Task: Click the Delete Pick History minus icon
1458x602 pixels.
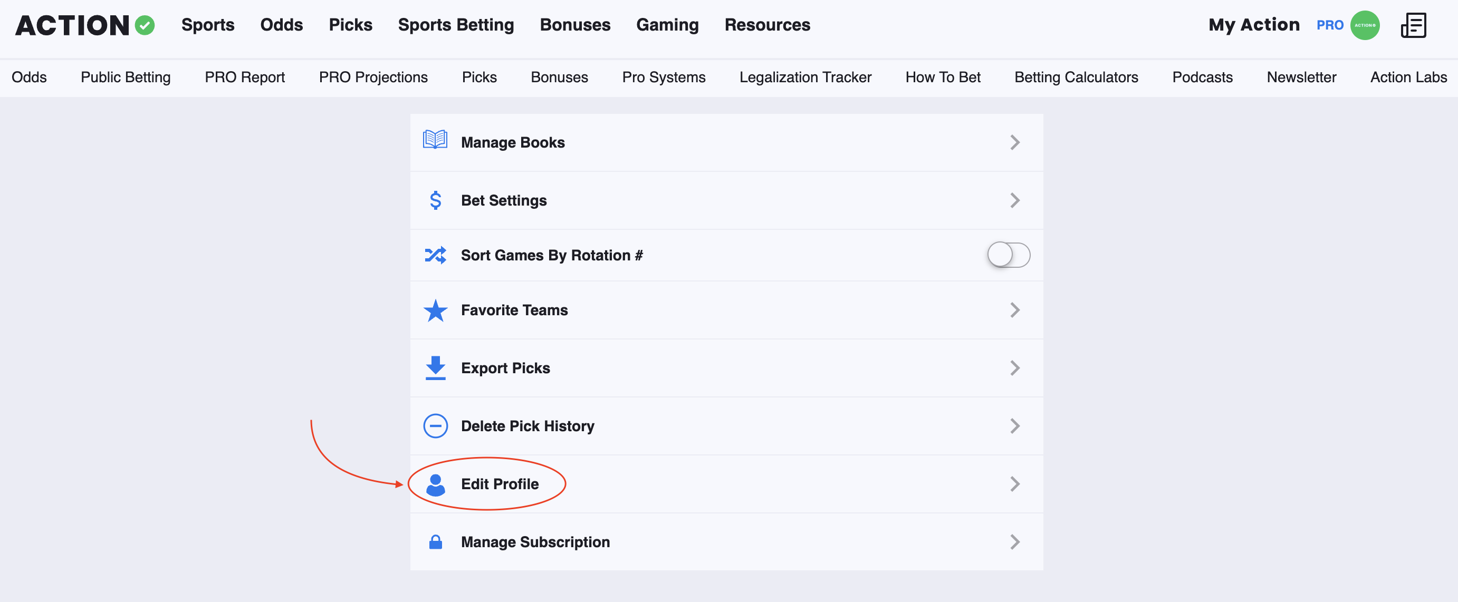Action: (435, 426)
